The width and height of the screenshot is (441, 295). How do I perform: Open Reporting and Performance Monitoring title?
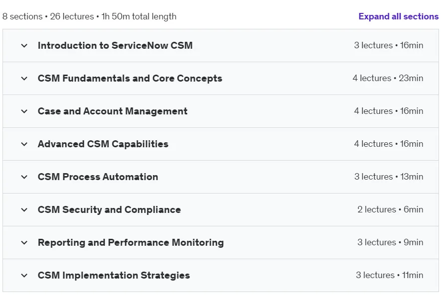click(131, 242)
